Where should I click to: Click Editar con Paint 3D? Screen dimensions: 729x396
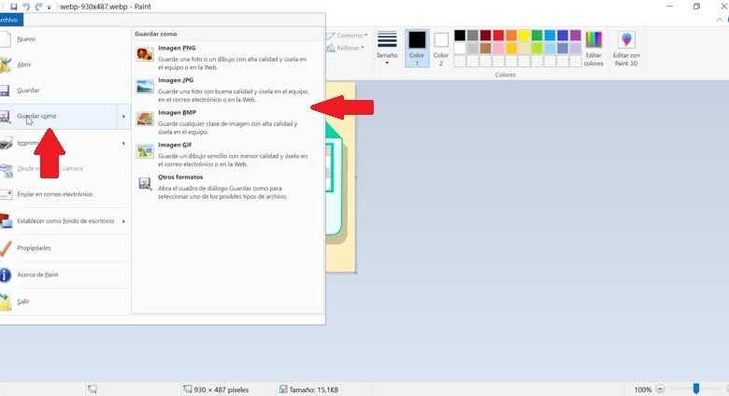click(x=626, y=49)
